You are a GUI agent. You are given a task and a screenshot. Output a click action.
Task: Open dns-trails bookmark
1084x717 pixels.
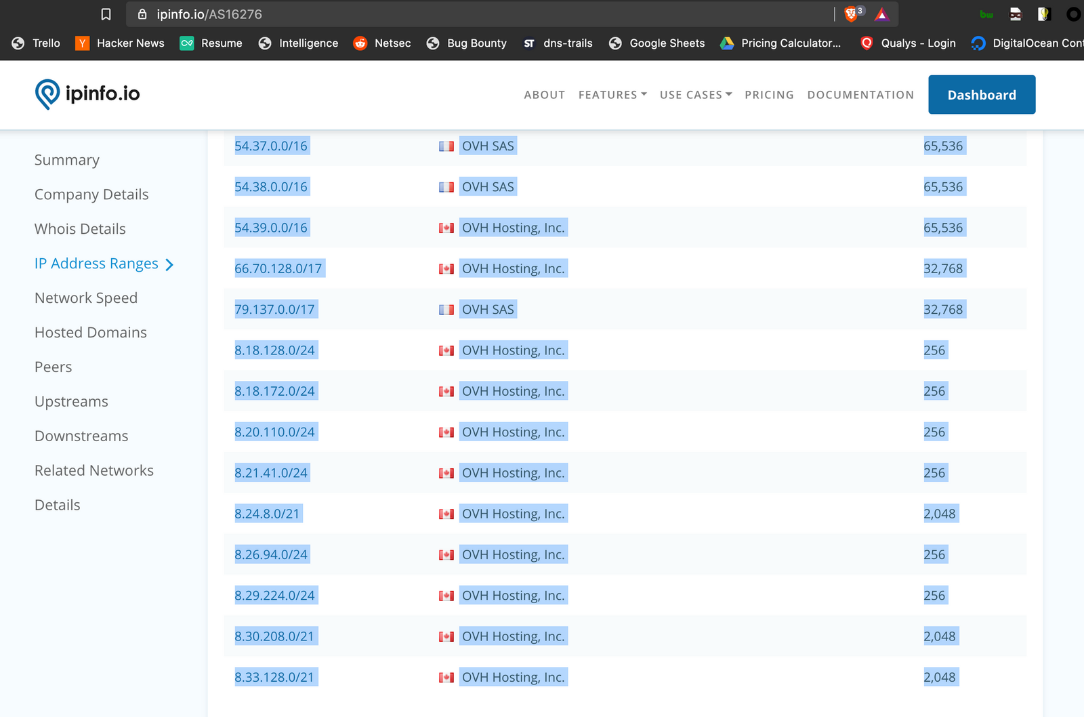(x=558, y=43)
